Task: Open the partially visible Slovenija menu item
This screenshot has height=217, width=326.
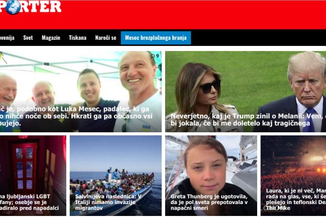Action: coord(7,38)
